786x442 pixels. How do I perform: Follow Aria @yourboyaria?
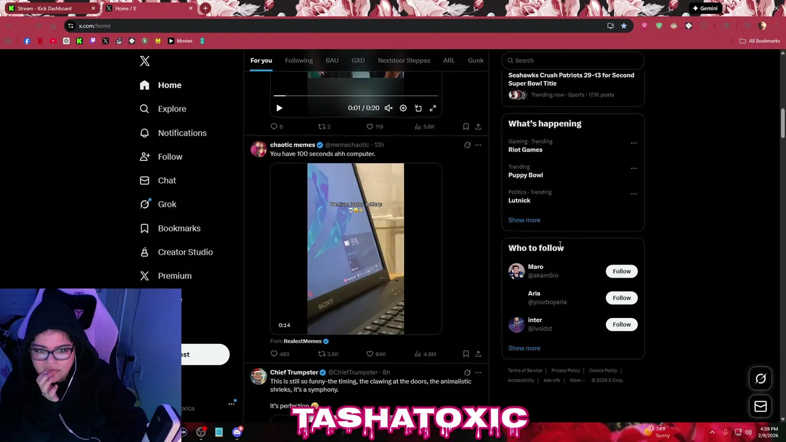[621, 298]
